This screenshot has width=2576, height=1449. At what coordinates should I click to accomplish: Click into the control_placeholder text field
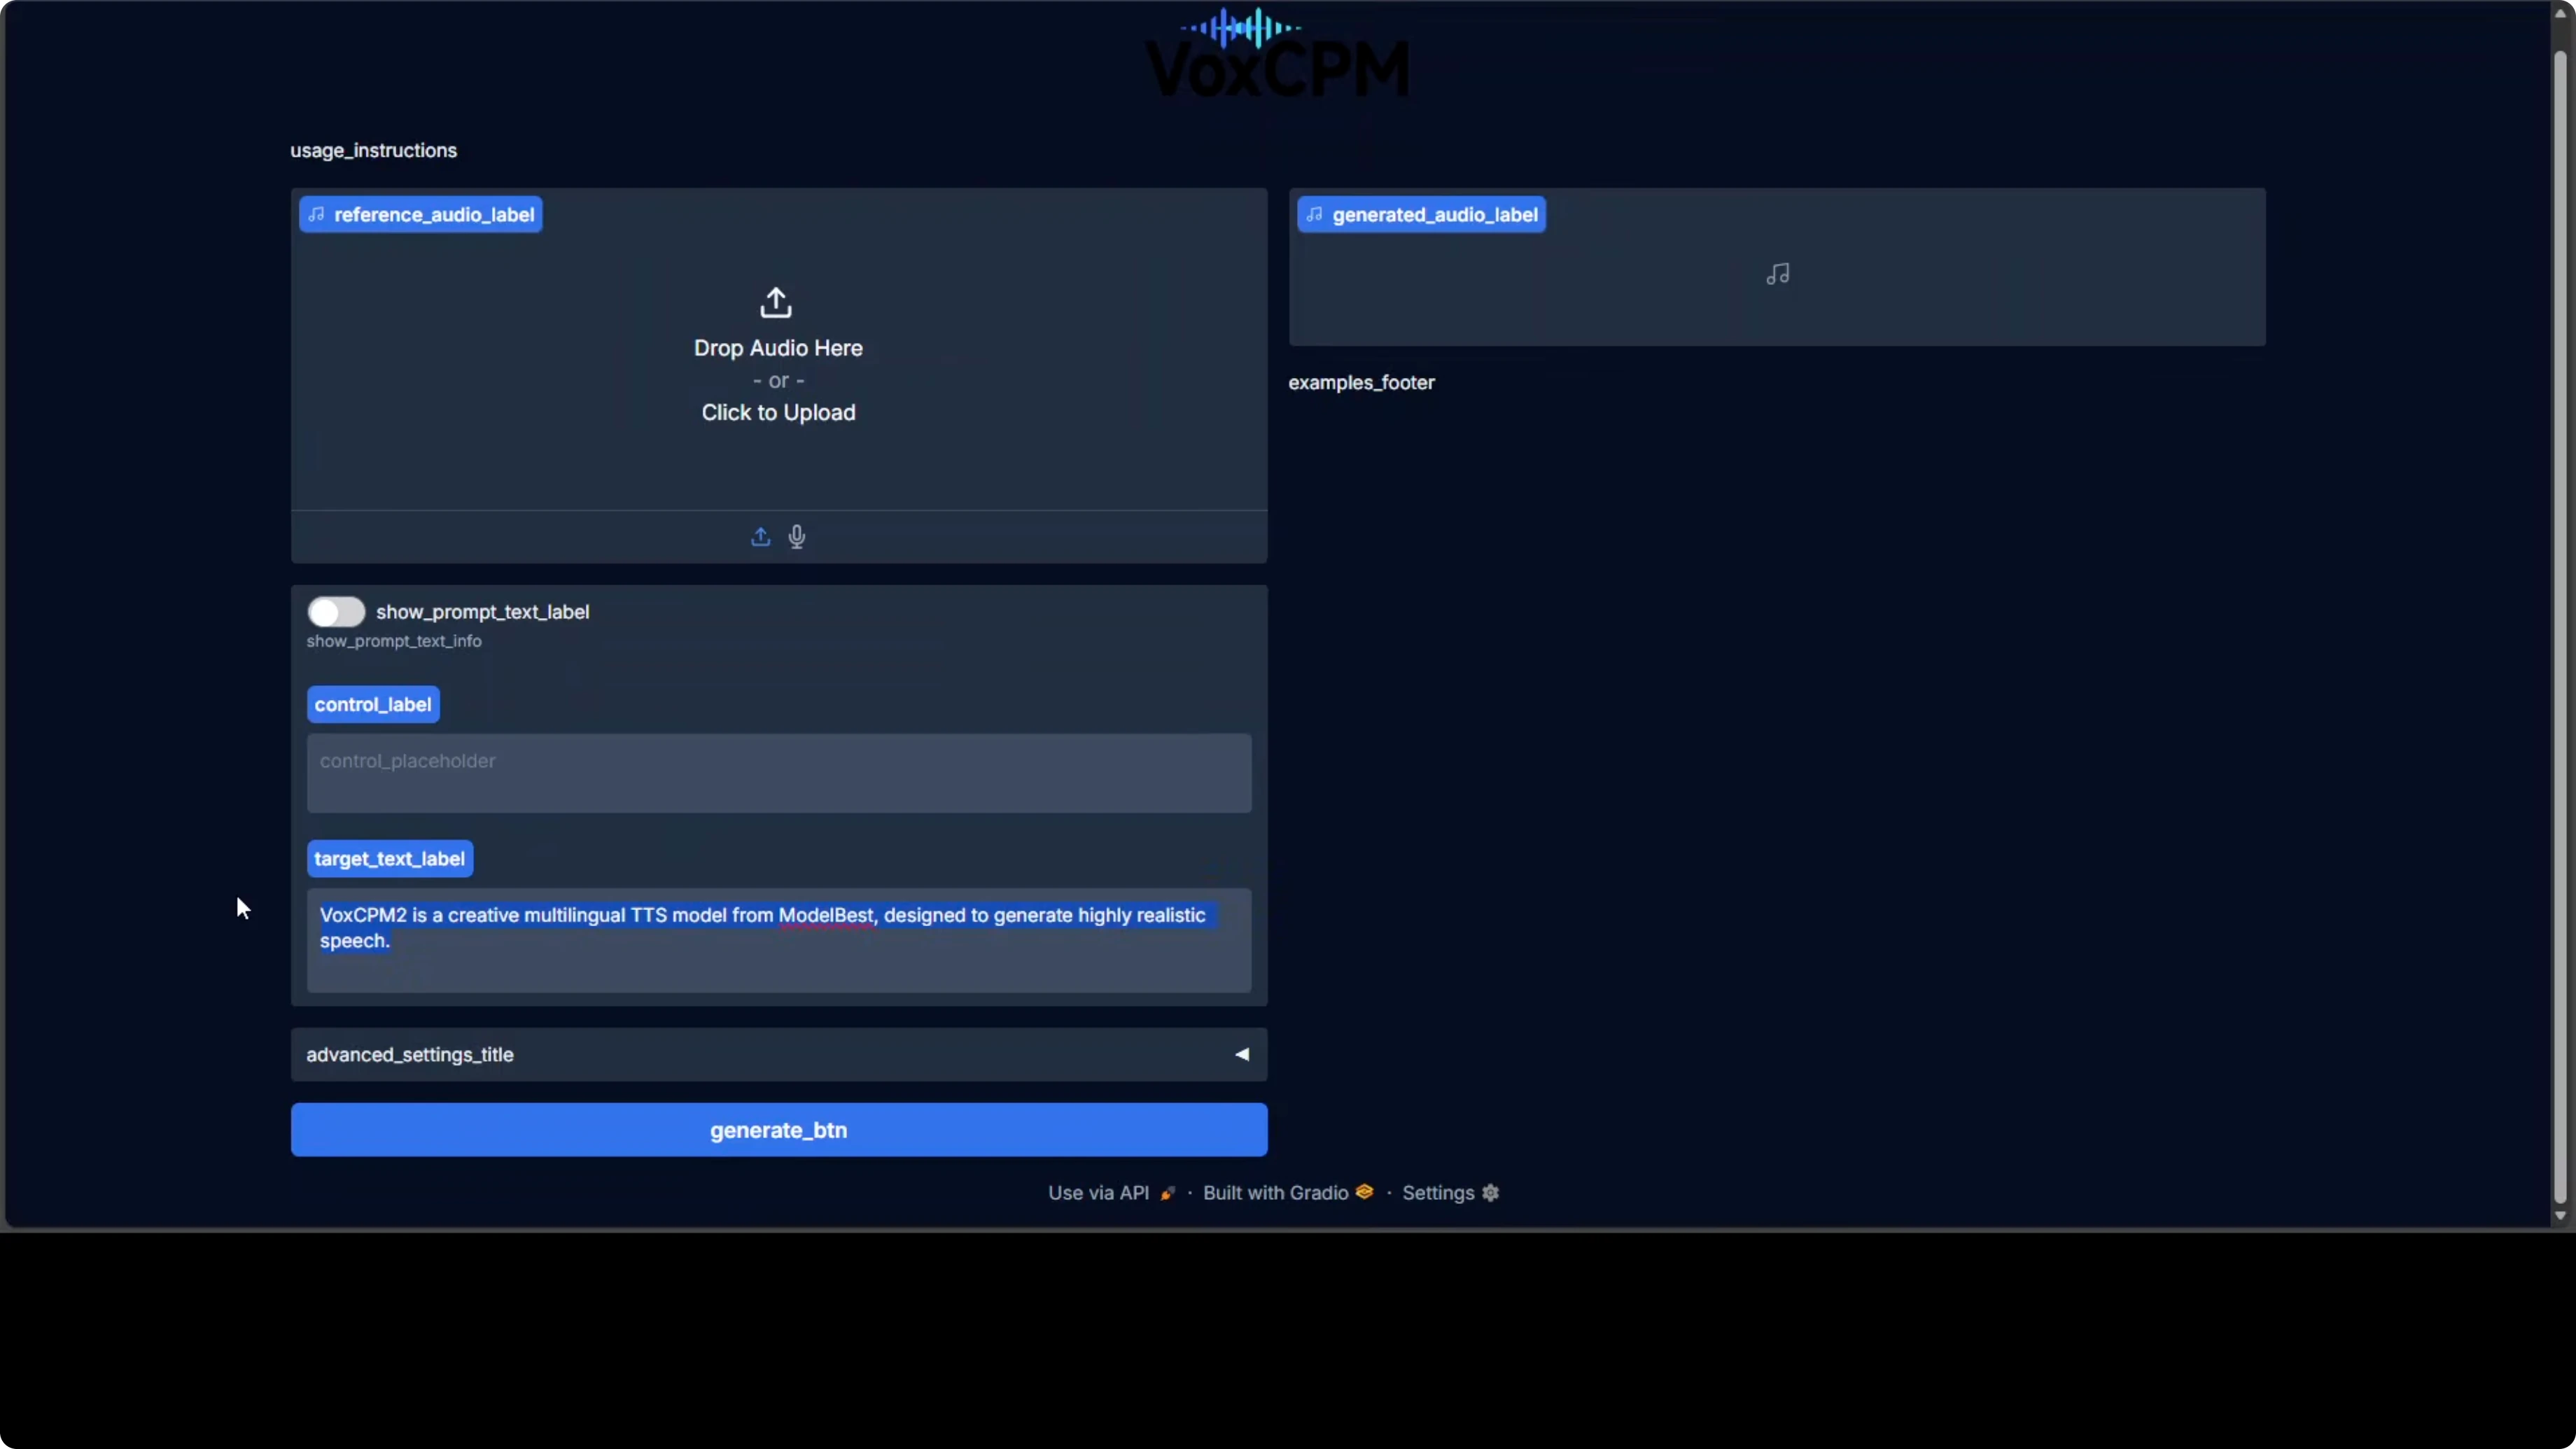coord(778,773)
